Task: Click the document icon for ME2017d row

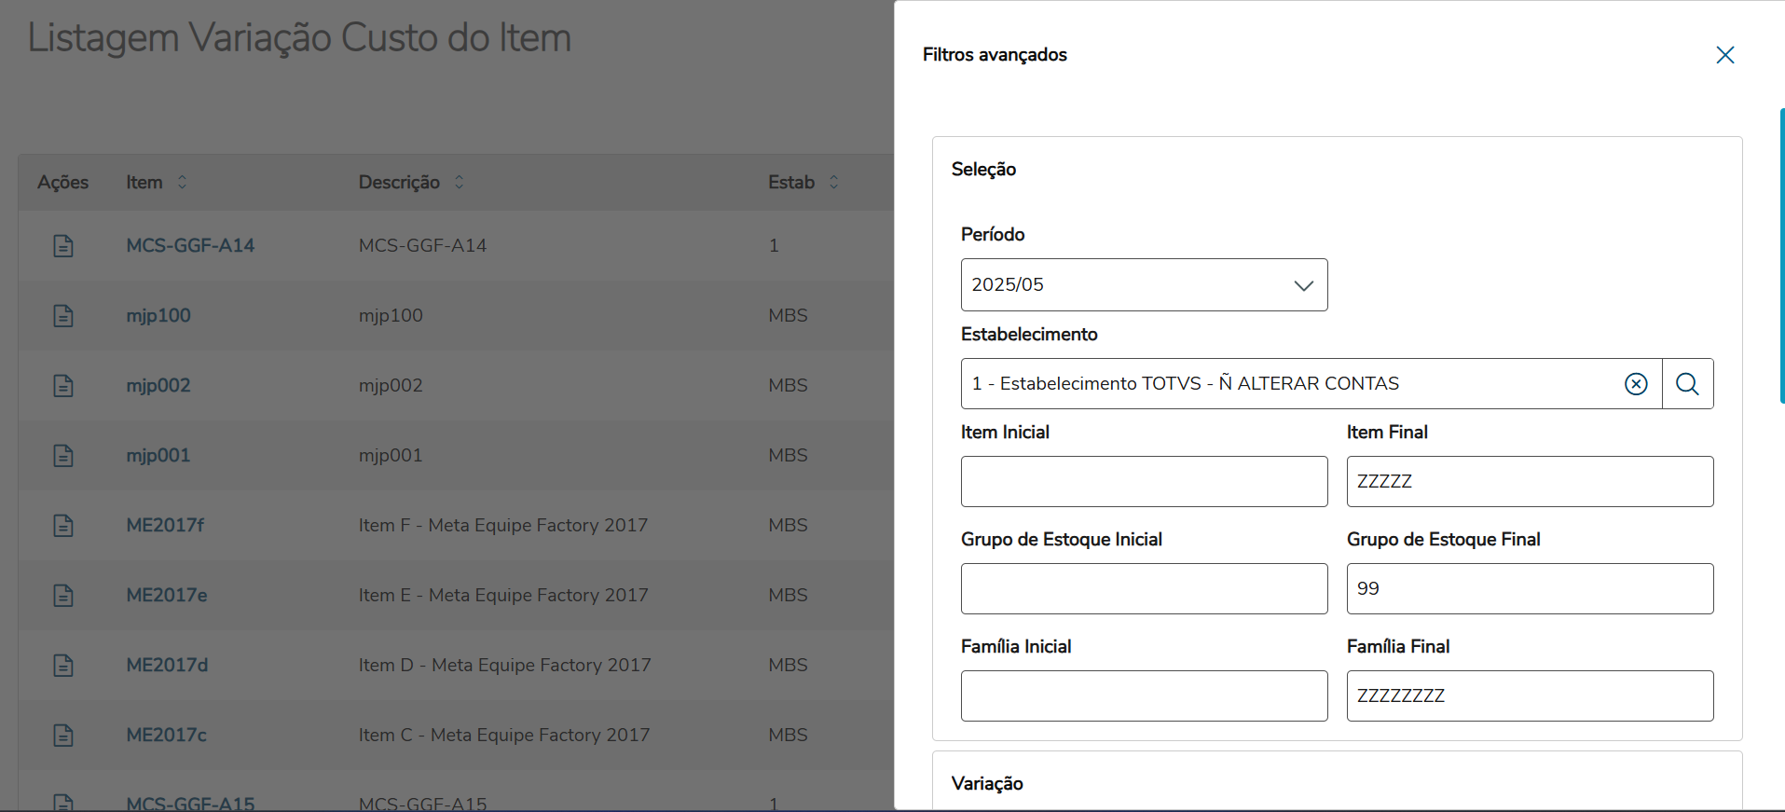Action: pos(63,666)
